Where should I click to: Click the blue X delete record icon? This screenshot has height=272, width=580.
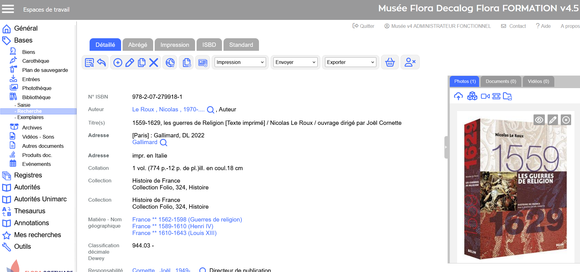click(x=153, y=62)
